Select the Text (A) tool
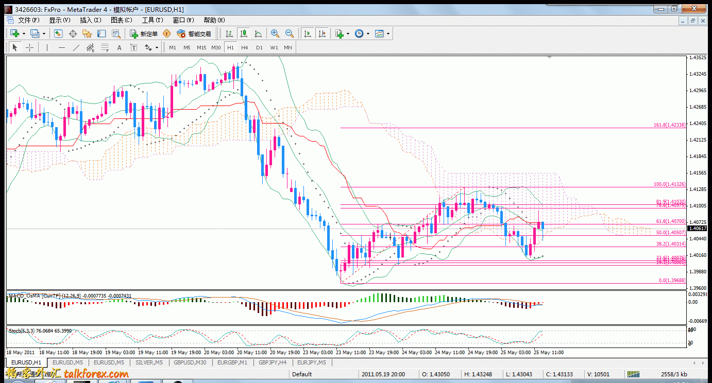 [x=119, y=47]
